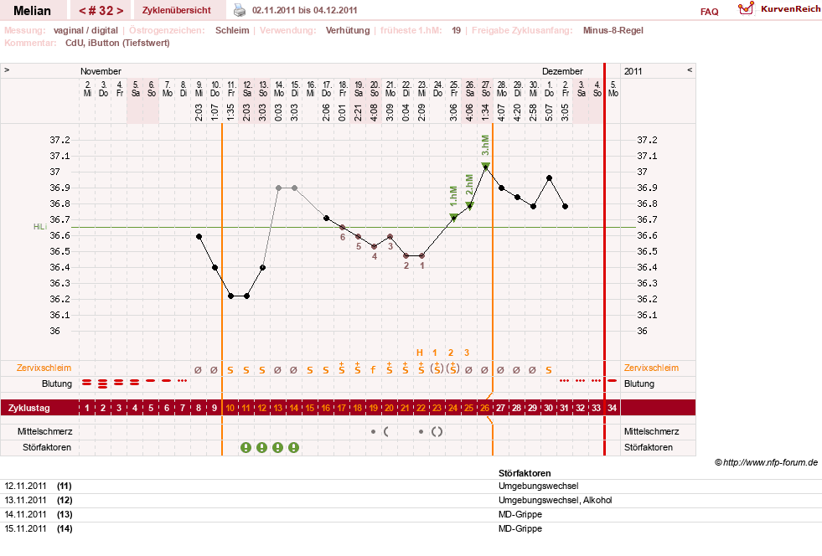Click the date range 02.11.2011 bis 04.12.2011
This screenshot has height=556, width=822.
[x=304, y=10]
